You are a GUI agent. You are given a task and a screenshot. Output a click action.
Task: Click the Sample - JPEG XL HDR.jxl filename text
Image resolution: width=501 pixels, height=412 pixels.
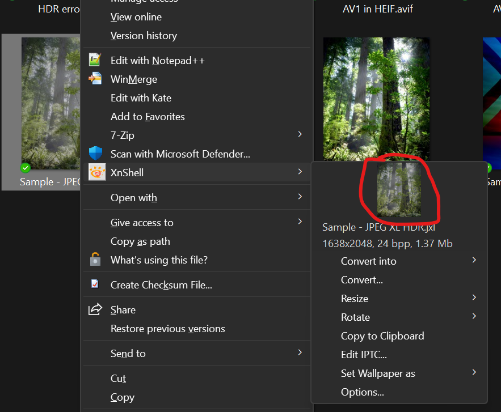tap(378, 227)
